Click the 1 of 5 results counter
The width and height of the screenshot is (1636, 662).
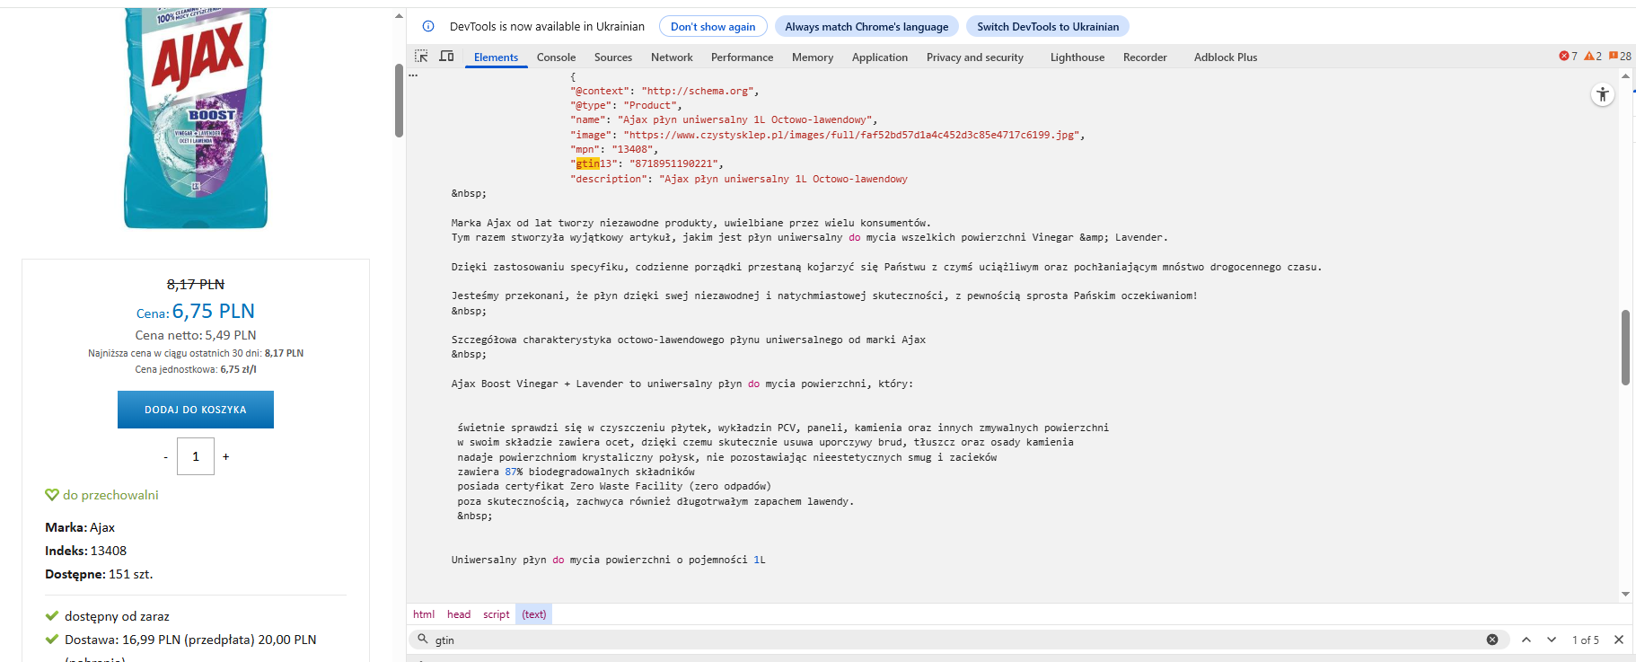[x=1586, y=640]
